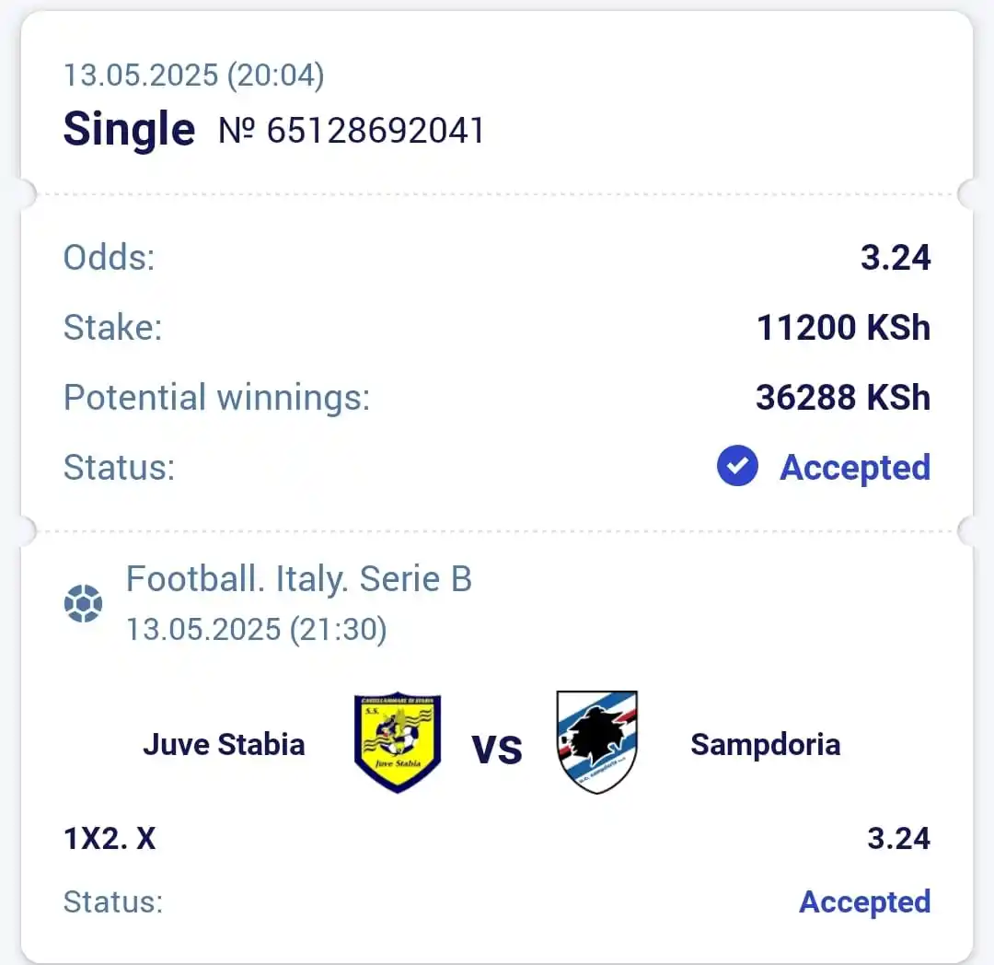Click the bottom Accepted status text

(x=864, y=901)
